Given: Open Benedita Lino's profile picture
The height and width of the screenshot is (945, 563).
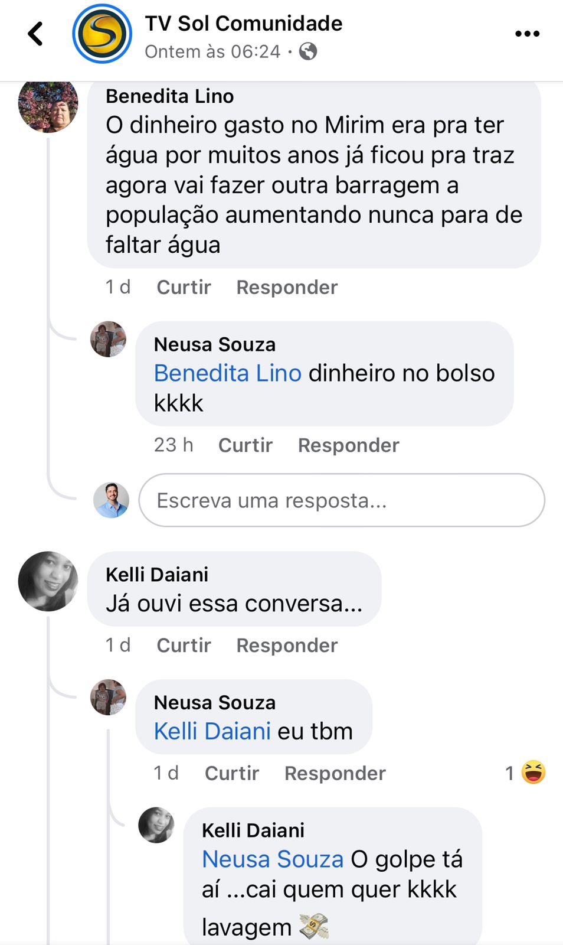Looking at the screenshot, I should click(x=48, y=105).
